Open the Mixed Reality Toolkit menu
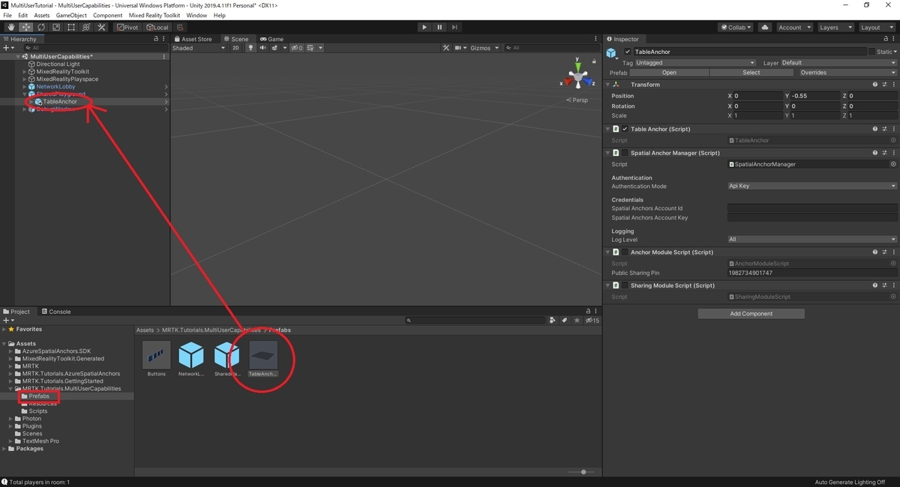 [155, 15]
